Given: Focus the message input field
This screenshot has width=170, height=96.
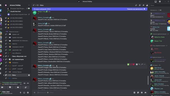Looking at the screenshot, I should 84,93.
